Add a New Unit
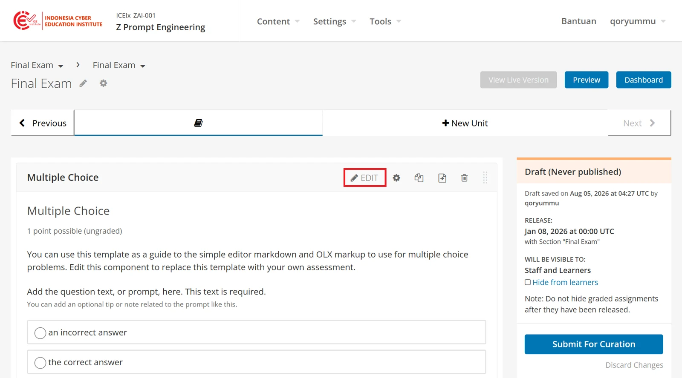The width and height of the screenshot is (682, 378). coord(465,123)
